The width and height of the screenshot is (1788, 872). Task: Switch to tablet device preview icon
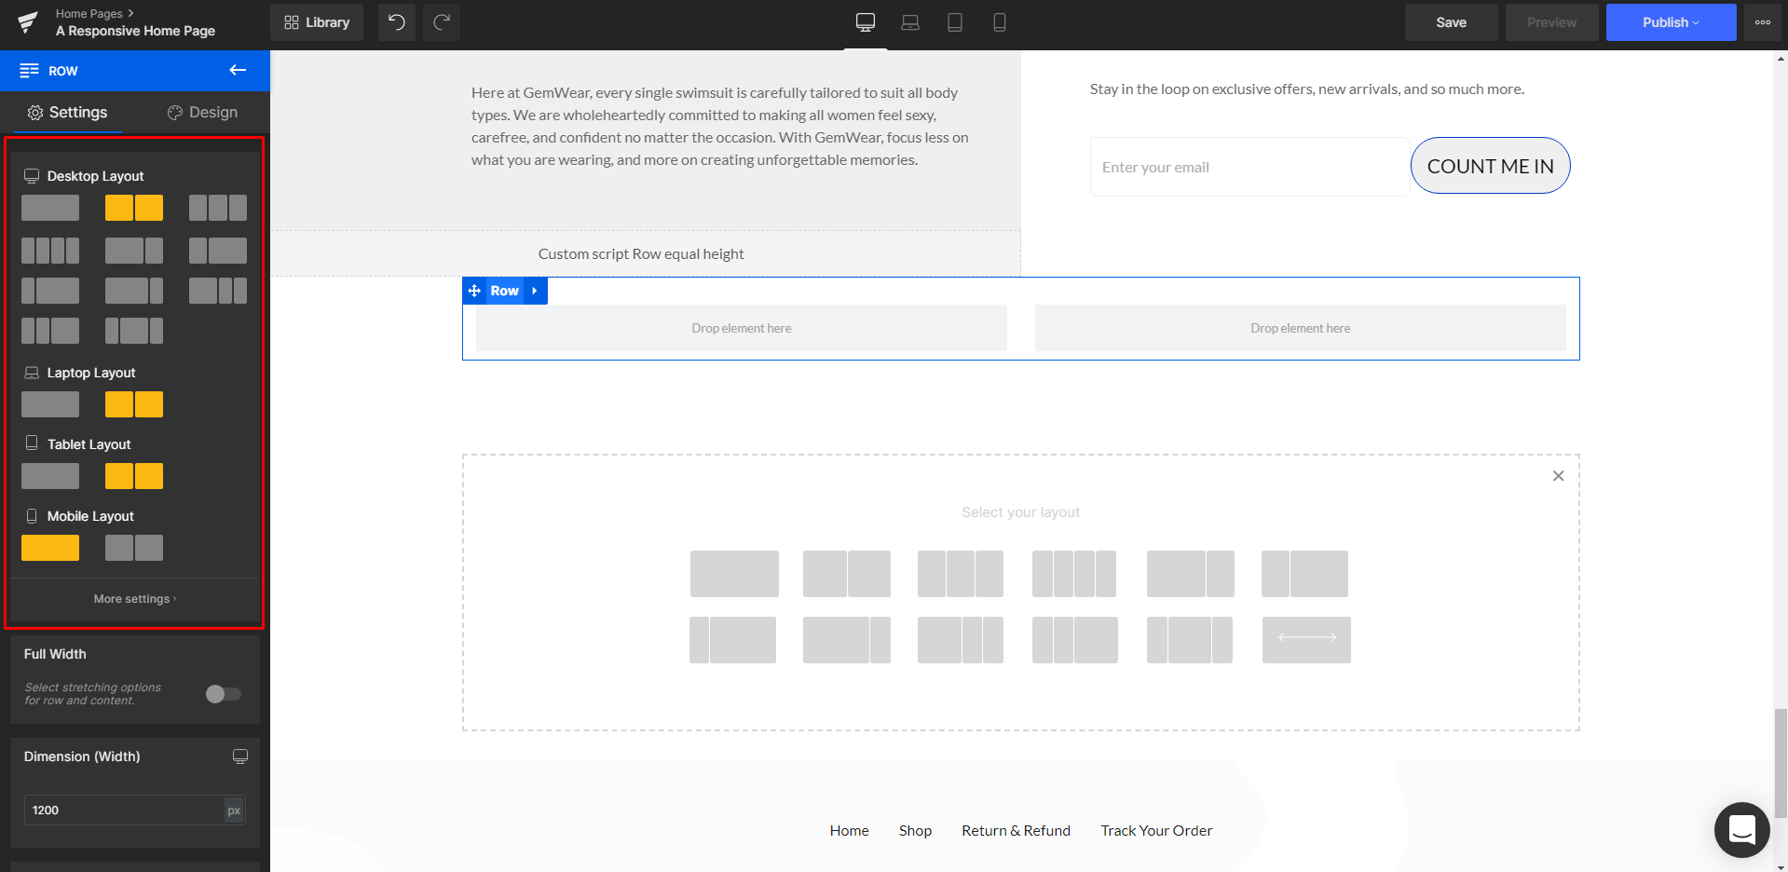[x=954, y=22]
